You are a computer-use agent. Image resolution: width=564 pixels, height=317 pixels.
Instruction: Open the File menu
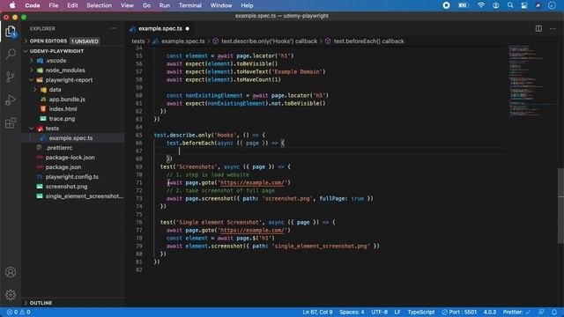coord(54,5)
